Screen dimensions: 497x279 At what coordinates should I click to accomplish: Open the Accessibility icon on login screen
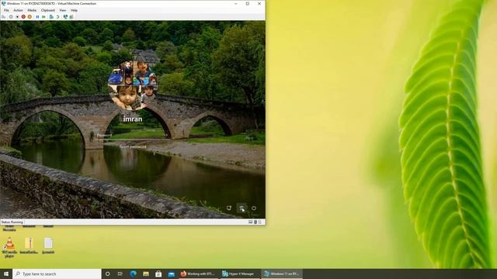click(x=242, y=208)
